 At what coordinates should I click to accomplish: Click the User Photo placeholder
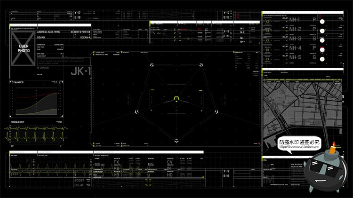[24, 48]
